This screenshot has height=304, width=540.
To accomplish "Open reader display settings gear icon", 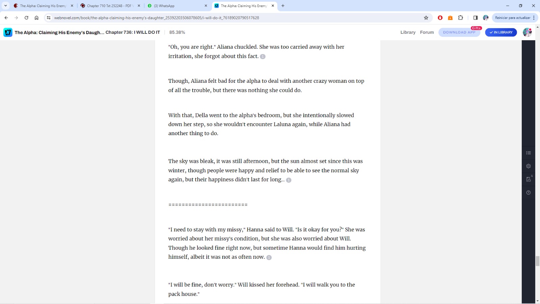I will [x=529, y=166].
